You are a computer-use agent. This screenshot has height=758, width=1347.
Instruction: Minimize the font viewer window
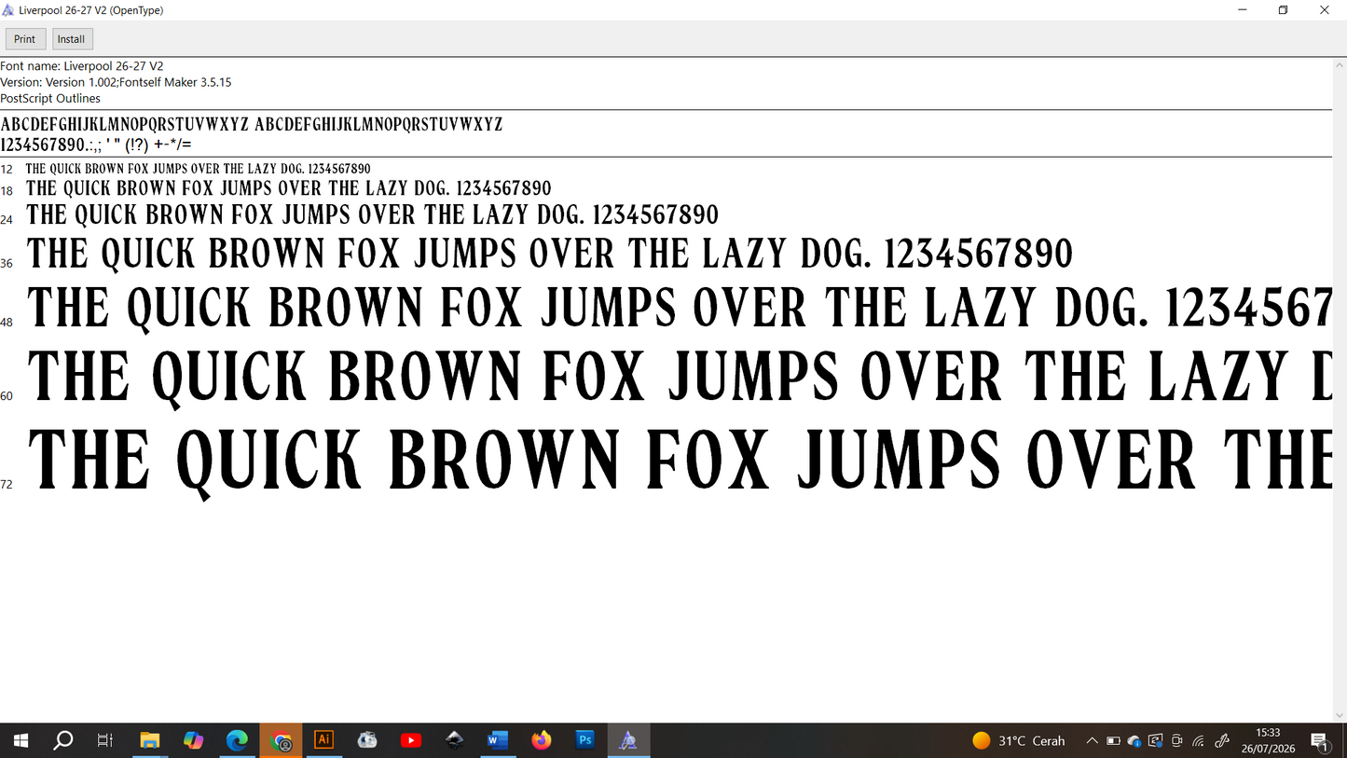1243,10
